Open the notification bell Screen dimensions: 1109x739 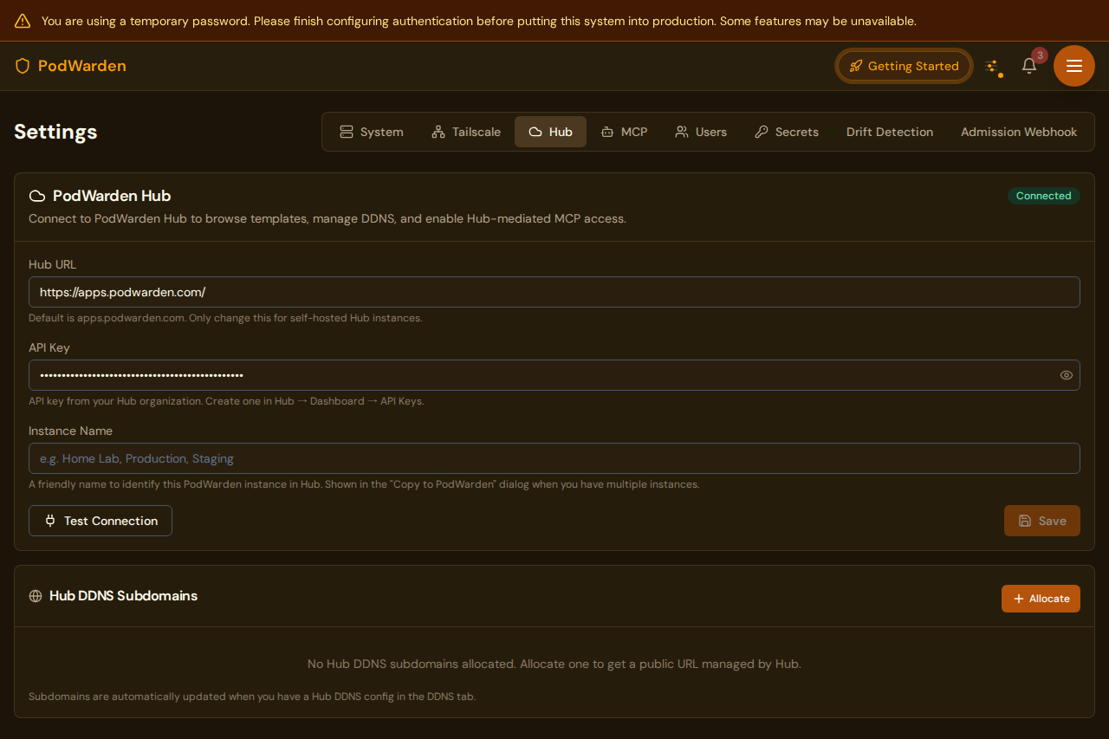[x=1028, y=66]
